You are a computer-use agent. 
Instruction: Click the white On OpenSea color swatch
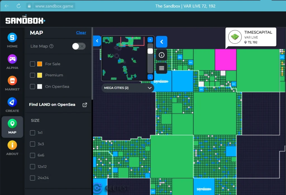click(40, 86)
